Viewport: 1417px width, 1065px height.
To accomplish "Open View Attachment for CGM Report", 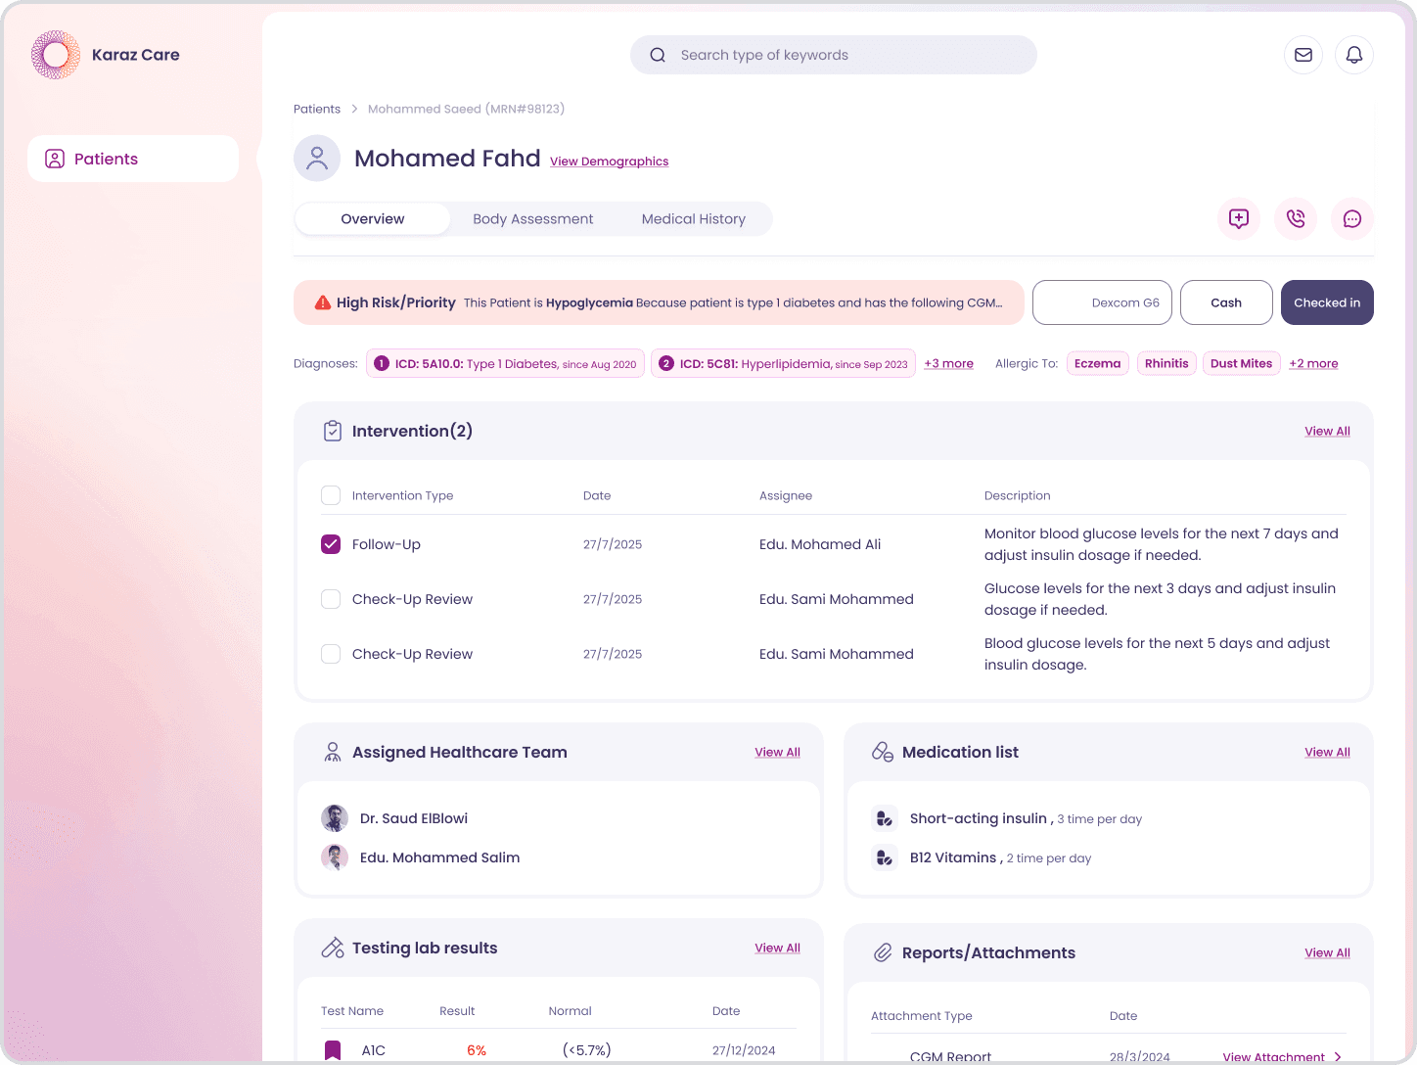I will (x=1273, y=1057).
